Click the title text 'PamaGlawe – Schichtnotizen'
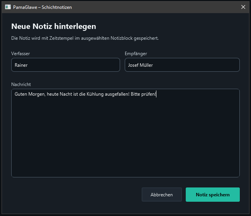251x216 pixels. click(42, 7)
